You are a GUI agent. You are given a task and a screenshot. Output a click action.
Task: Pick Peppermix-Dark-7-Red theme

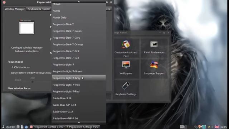(x=79, y=58)
